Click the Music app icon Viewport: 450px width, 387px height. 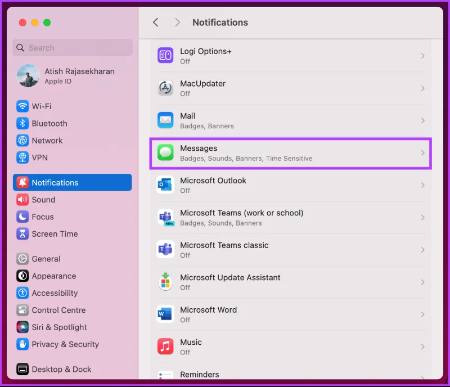[165, 346]
